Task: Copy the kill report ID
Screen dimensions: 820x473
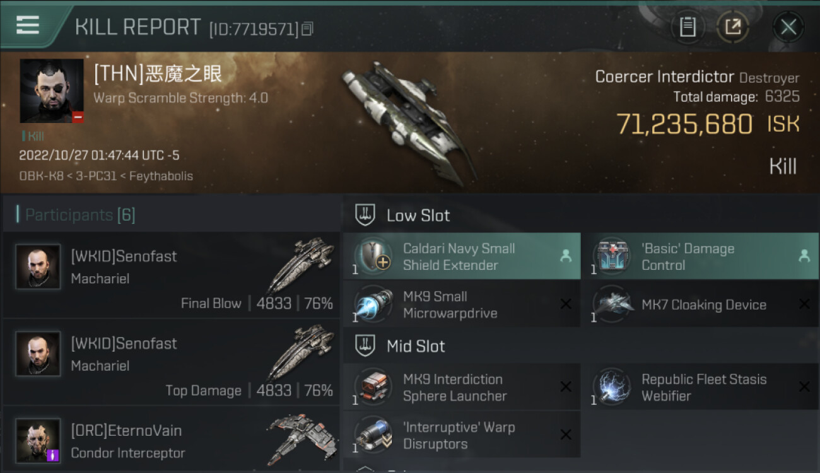Action: point(307,28)
